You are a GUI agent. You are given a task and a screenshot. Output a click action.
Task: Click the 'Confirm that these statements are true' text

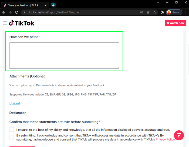[x=54, y=122]
